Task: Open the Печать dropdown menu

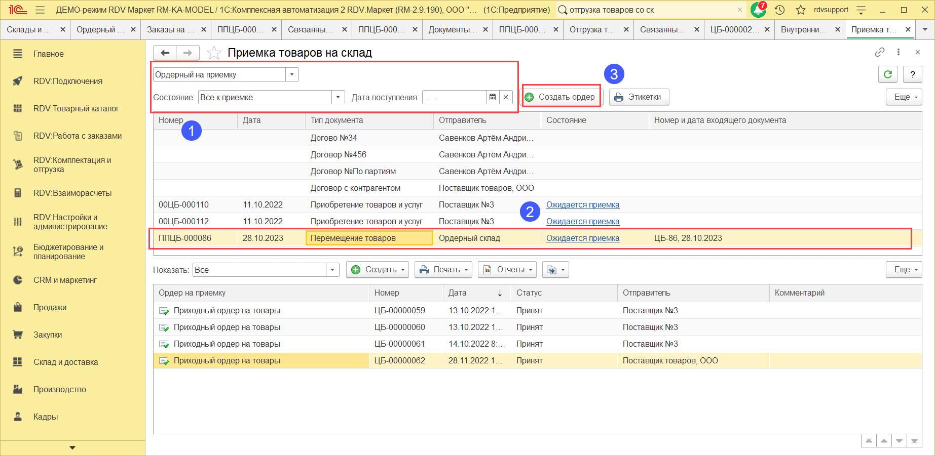Action: point(443,270)
